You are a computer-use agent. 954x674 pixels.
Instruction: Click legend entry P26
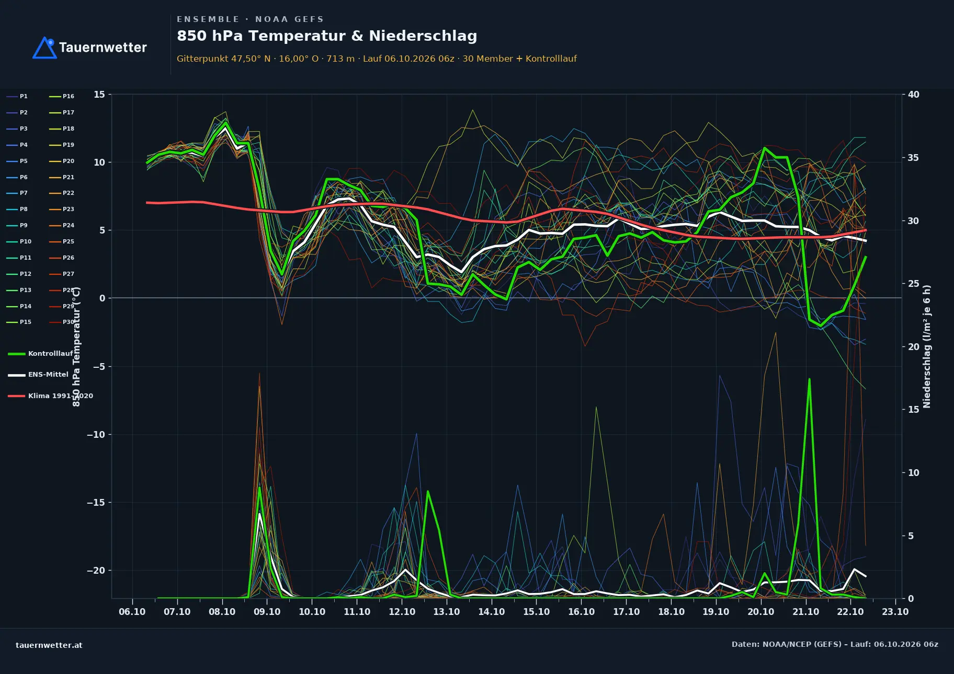(x=62, y=258)
